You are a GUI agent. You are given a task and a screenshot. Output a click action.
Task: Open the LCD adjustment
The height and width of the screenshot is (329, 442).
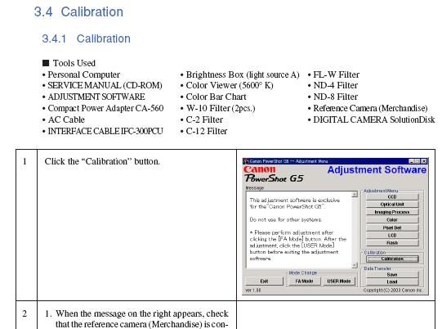(x=392, y=235)
